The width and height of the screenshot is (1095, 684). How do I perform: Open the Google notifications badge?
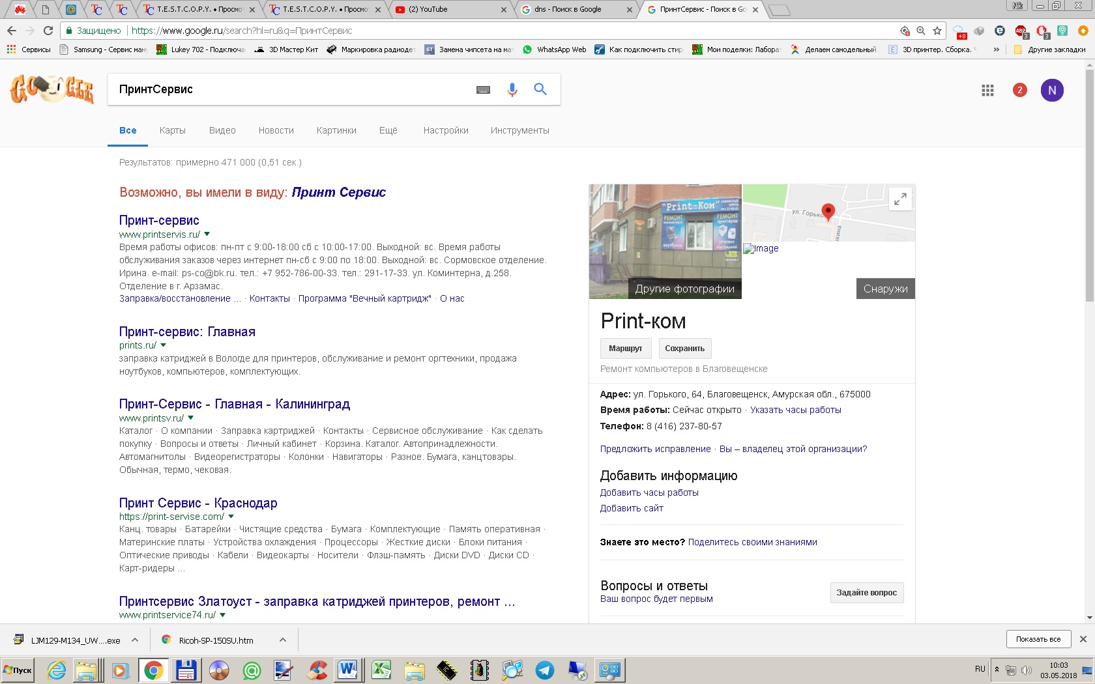pyautogui.click(x=1019, y=91)
